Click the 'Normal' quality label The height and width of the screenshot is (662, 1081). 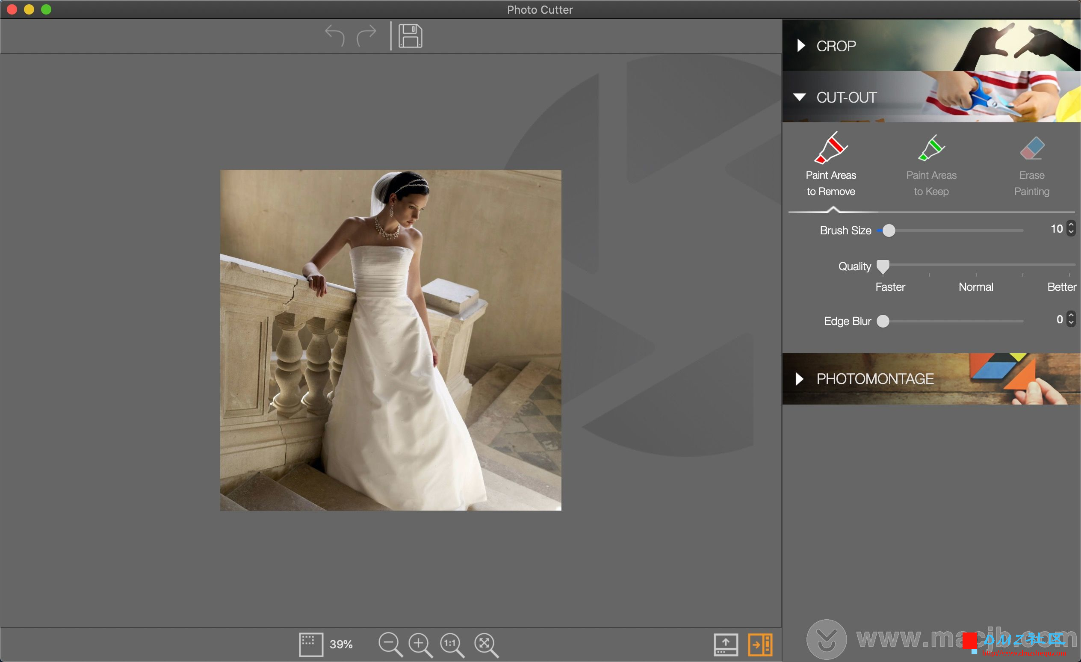click(976, 287)
